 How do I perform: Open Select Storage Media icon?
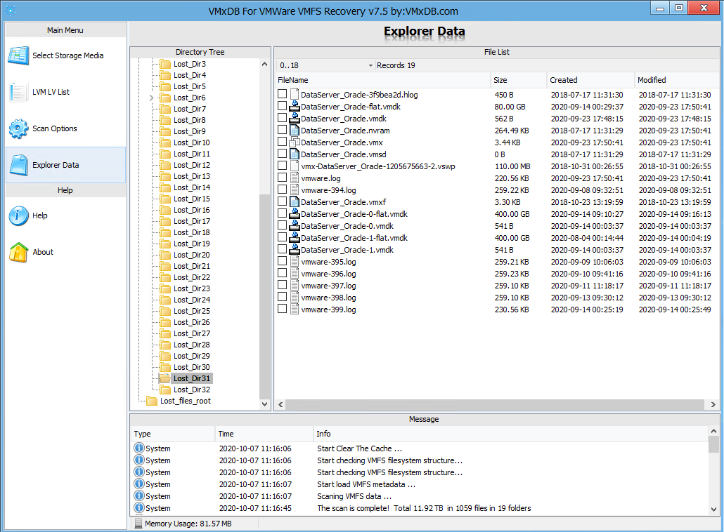point(18,55)
